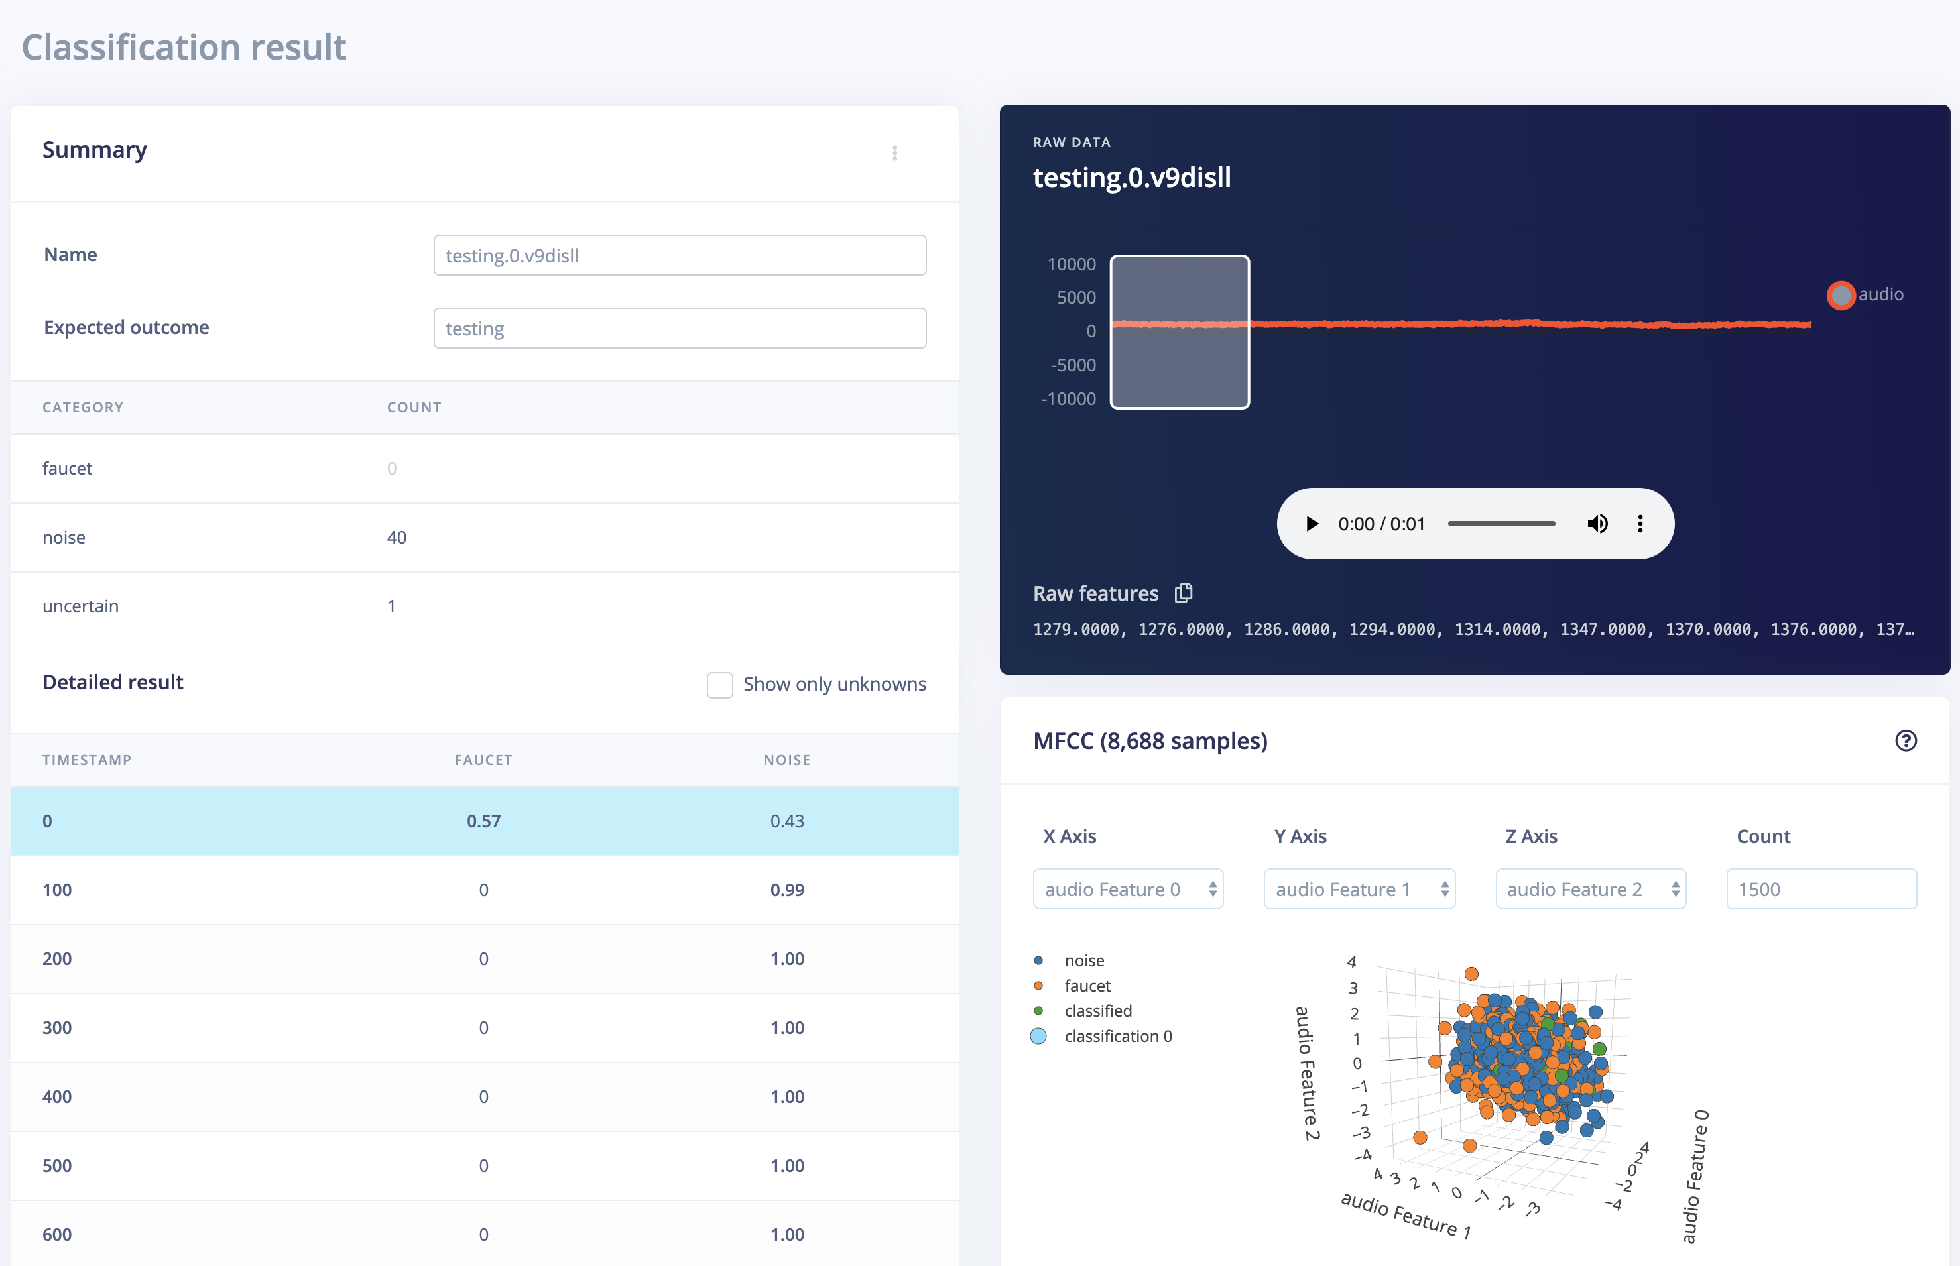
Task: Toggle noise legend in feature explorer
Action: pos(1038,960)
